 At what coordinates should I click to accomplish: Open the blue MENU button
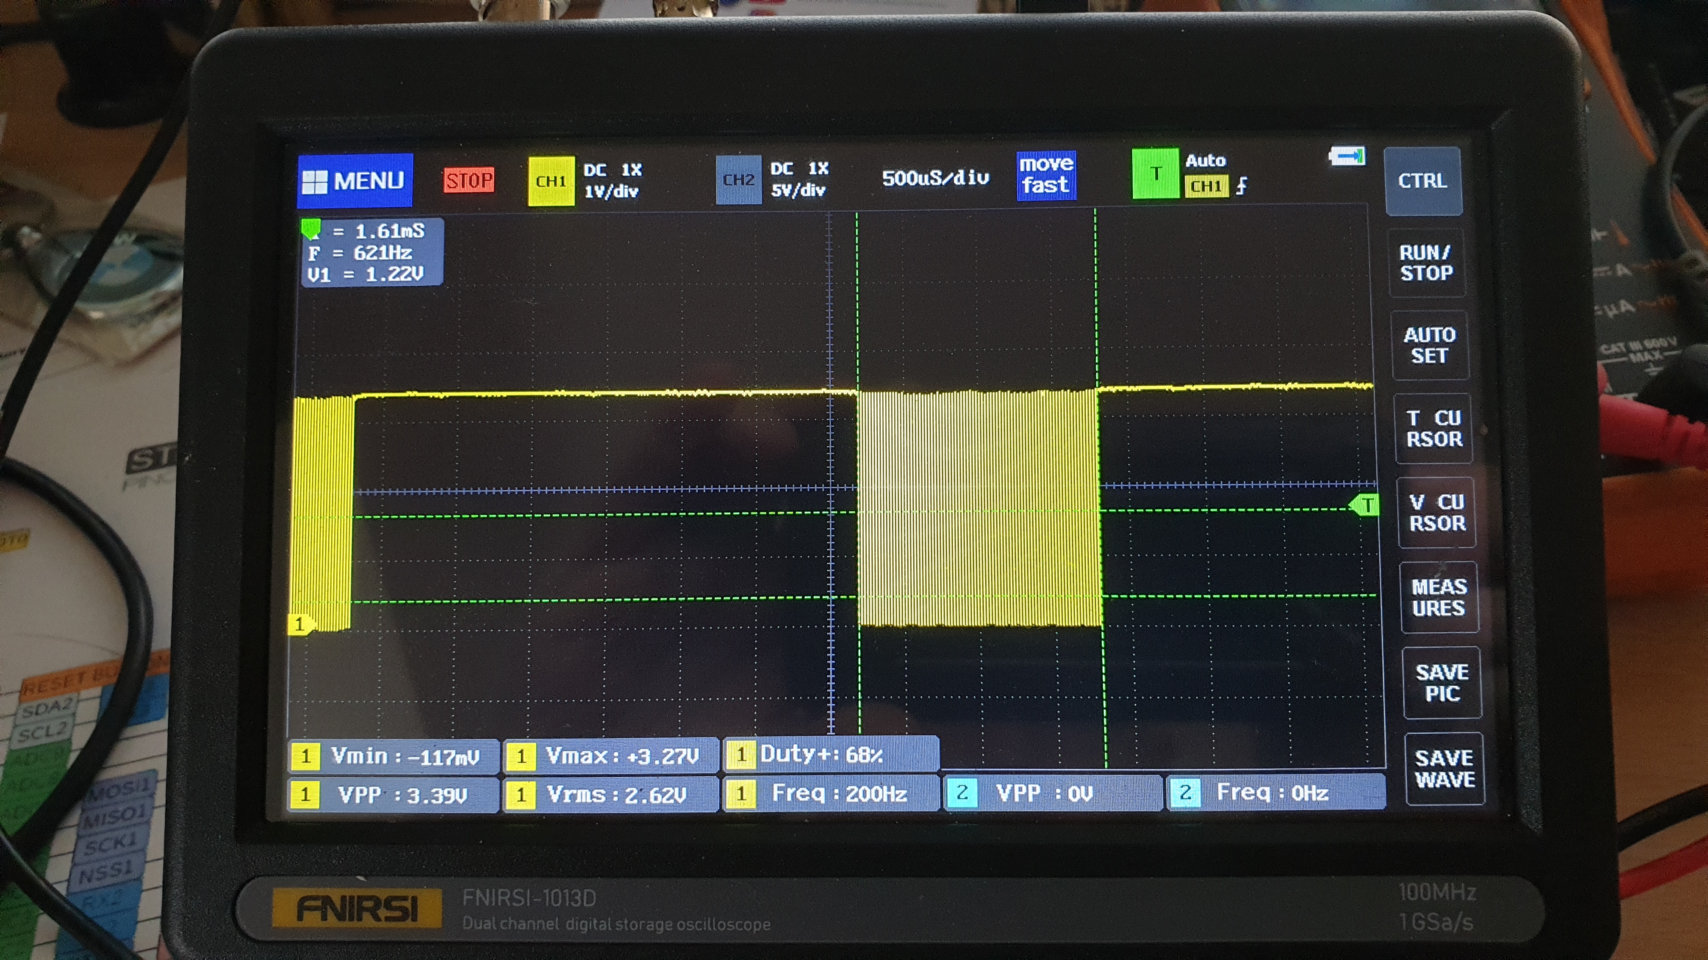point(355,180)
